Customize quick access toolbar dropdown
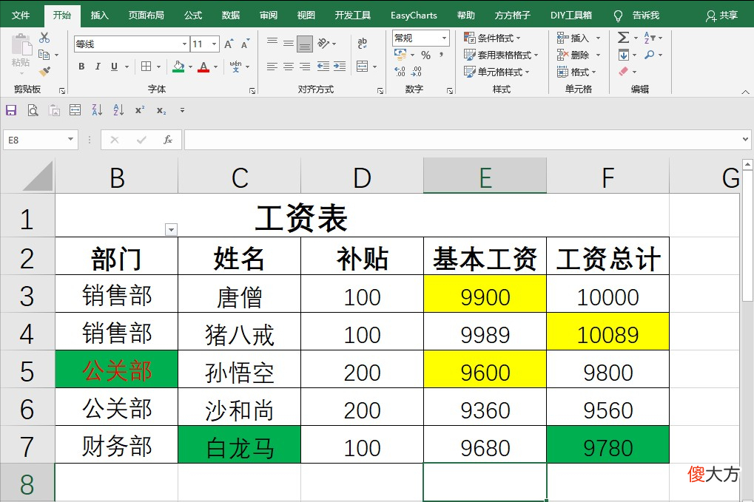754x502 pixels. click(182, 110)
